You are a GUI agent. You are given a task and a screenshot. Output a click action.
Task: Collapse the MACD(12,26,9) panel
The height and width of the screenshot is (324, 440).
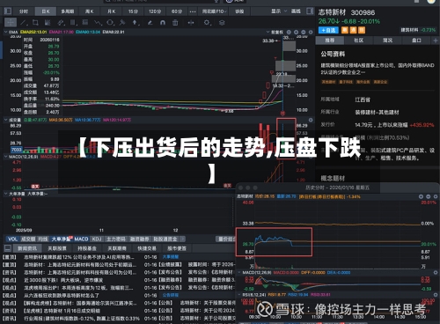click(x=5, y=157)
